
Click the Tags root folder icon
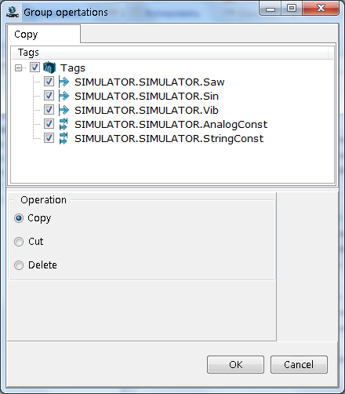click(49, 67)
